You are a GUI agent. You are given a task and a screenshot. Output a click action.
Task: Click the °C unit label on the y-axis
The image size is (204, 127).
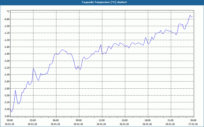pyautogui.click(x=8, y=11)
